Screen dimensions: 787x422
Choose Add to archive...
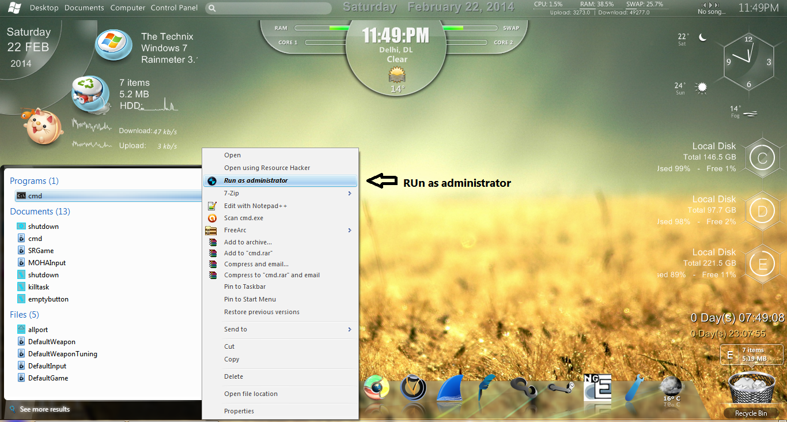coord(281,242)
